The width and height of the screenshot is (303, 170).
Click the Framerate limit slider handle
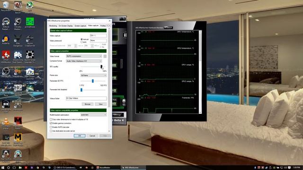(x=81, y=90)
